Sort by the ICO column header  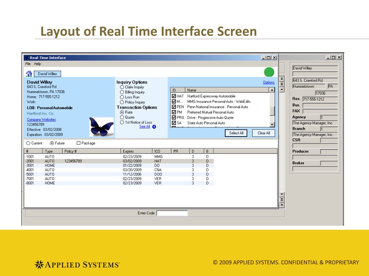[x=162, y=151]
